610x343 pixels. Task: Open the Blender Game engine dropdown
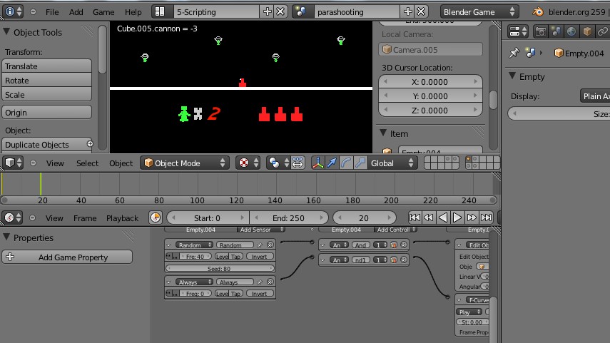(479, 11)
